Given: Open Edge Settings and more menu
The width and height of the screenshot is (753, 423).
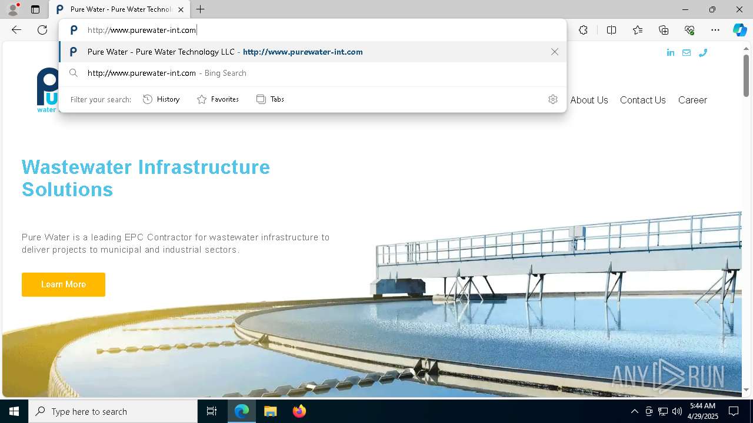Looking at the screenshot, I should (x=715, y=30).
